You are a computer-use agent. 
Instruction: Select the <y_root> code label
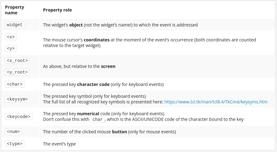(17, 72)
